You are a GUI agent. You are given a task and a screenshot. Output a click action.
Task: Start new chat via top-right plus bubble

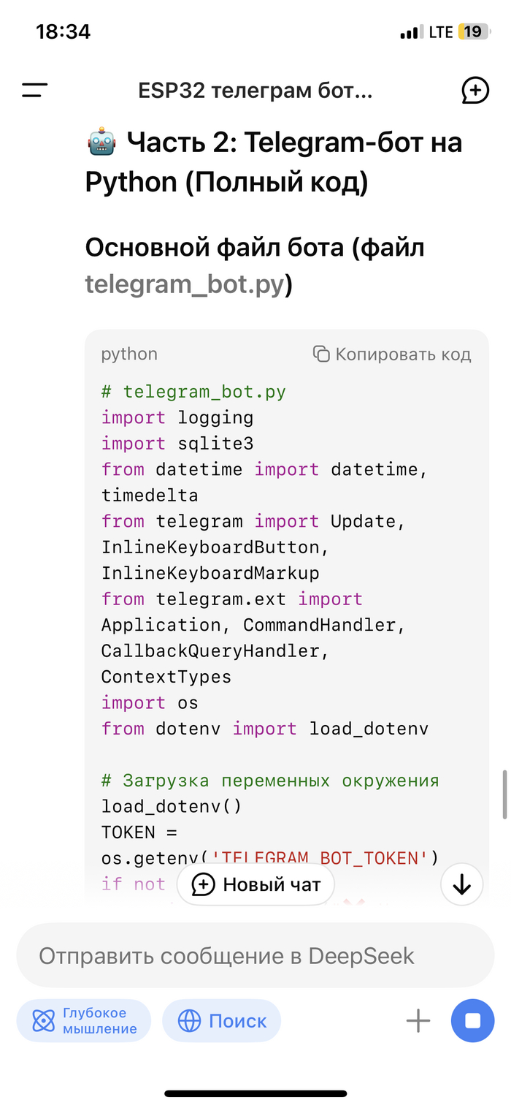(475, 91)
